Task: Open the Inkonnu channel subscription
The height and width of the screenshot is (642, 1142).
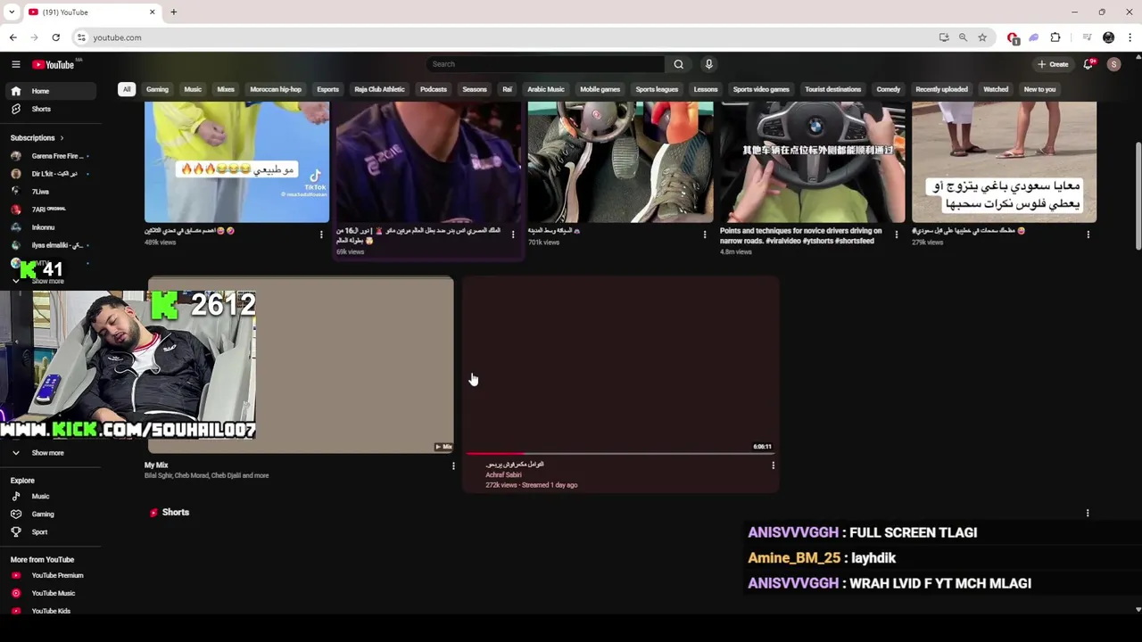Action: [x=52, y=227]
